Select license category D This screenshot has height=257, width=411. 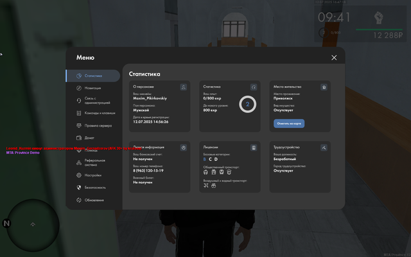click(216, 159)
